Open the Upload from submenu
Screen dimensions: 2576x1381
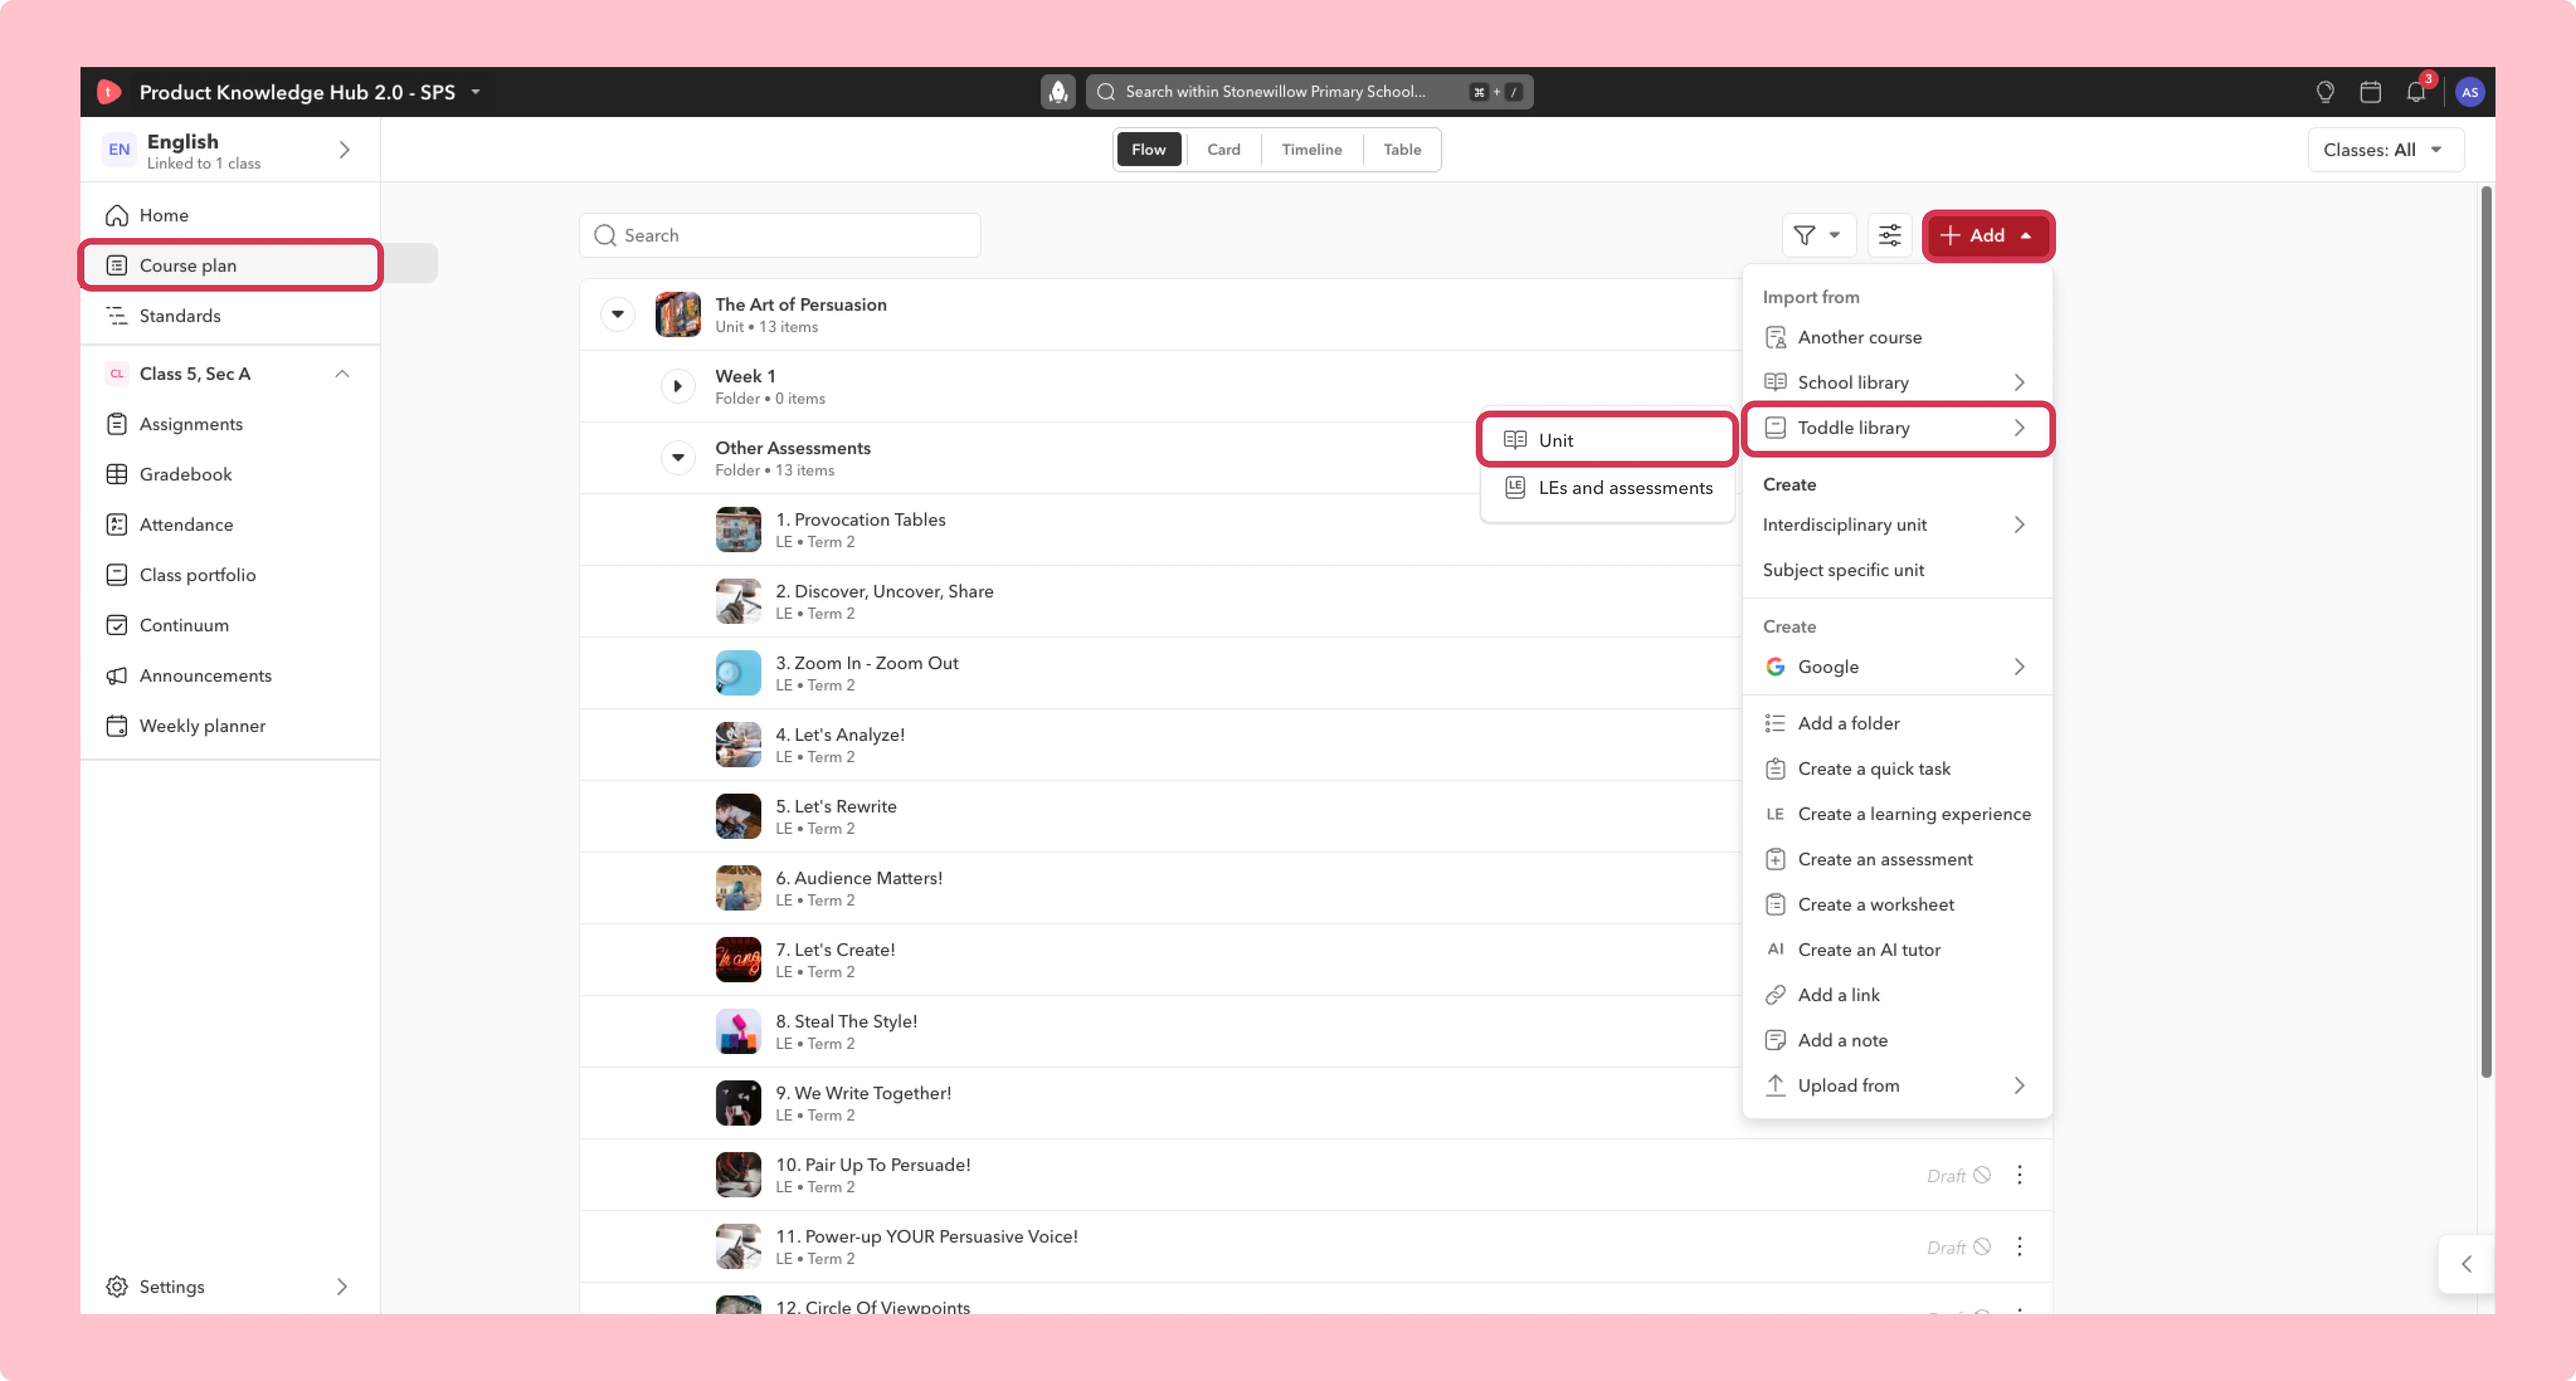(1897, 1085)
